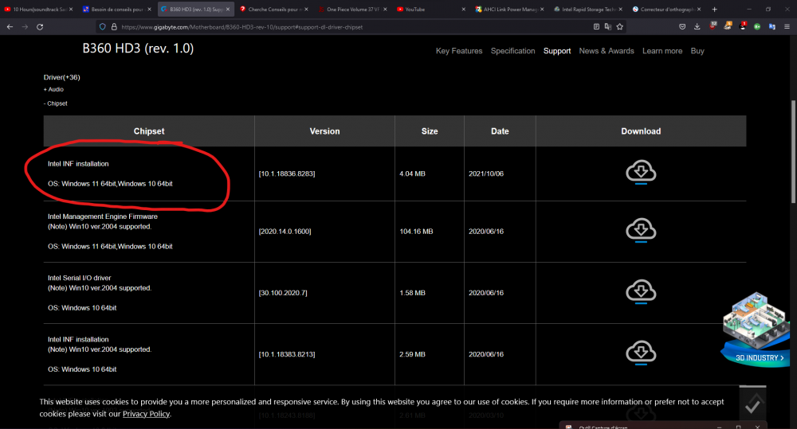The height and width of the screenshot is (429, 797).
Task: Expand the Audio driver category
Action: [53, 89]
